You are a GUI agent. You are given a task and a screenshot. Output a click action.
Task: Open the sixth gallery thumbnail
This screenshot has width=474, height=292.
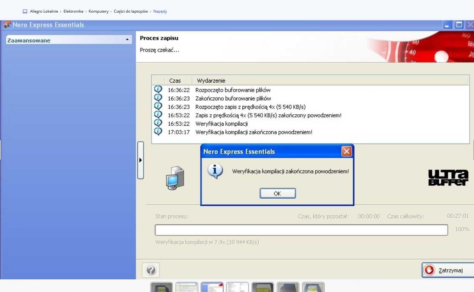click(x=288, y=287)
